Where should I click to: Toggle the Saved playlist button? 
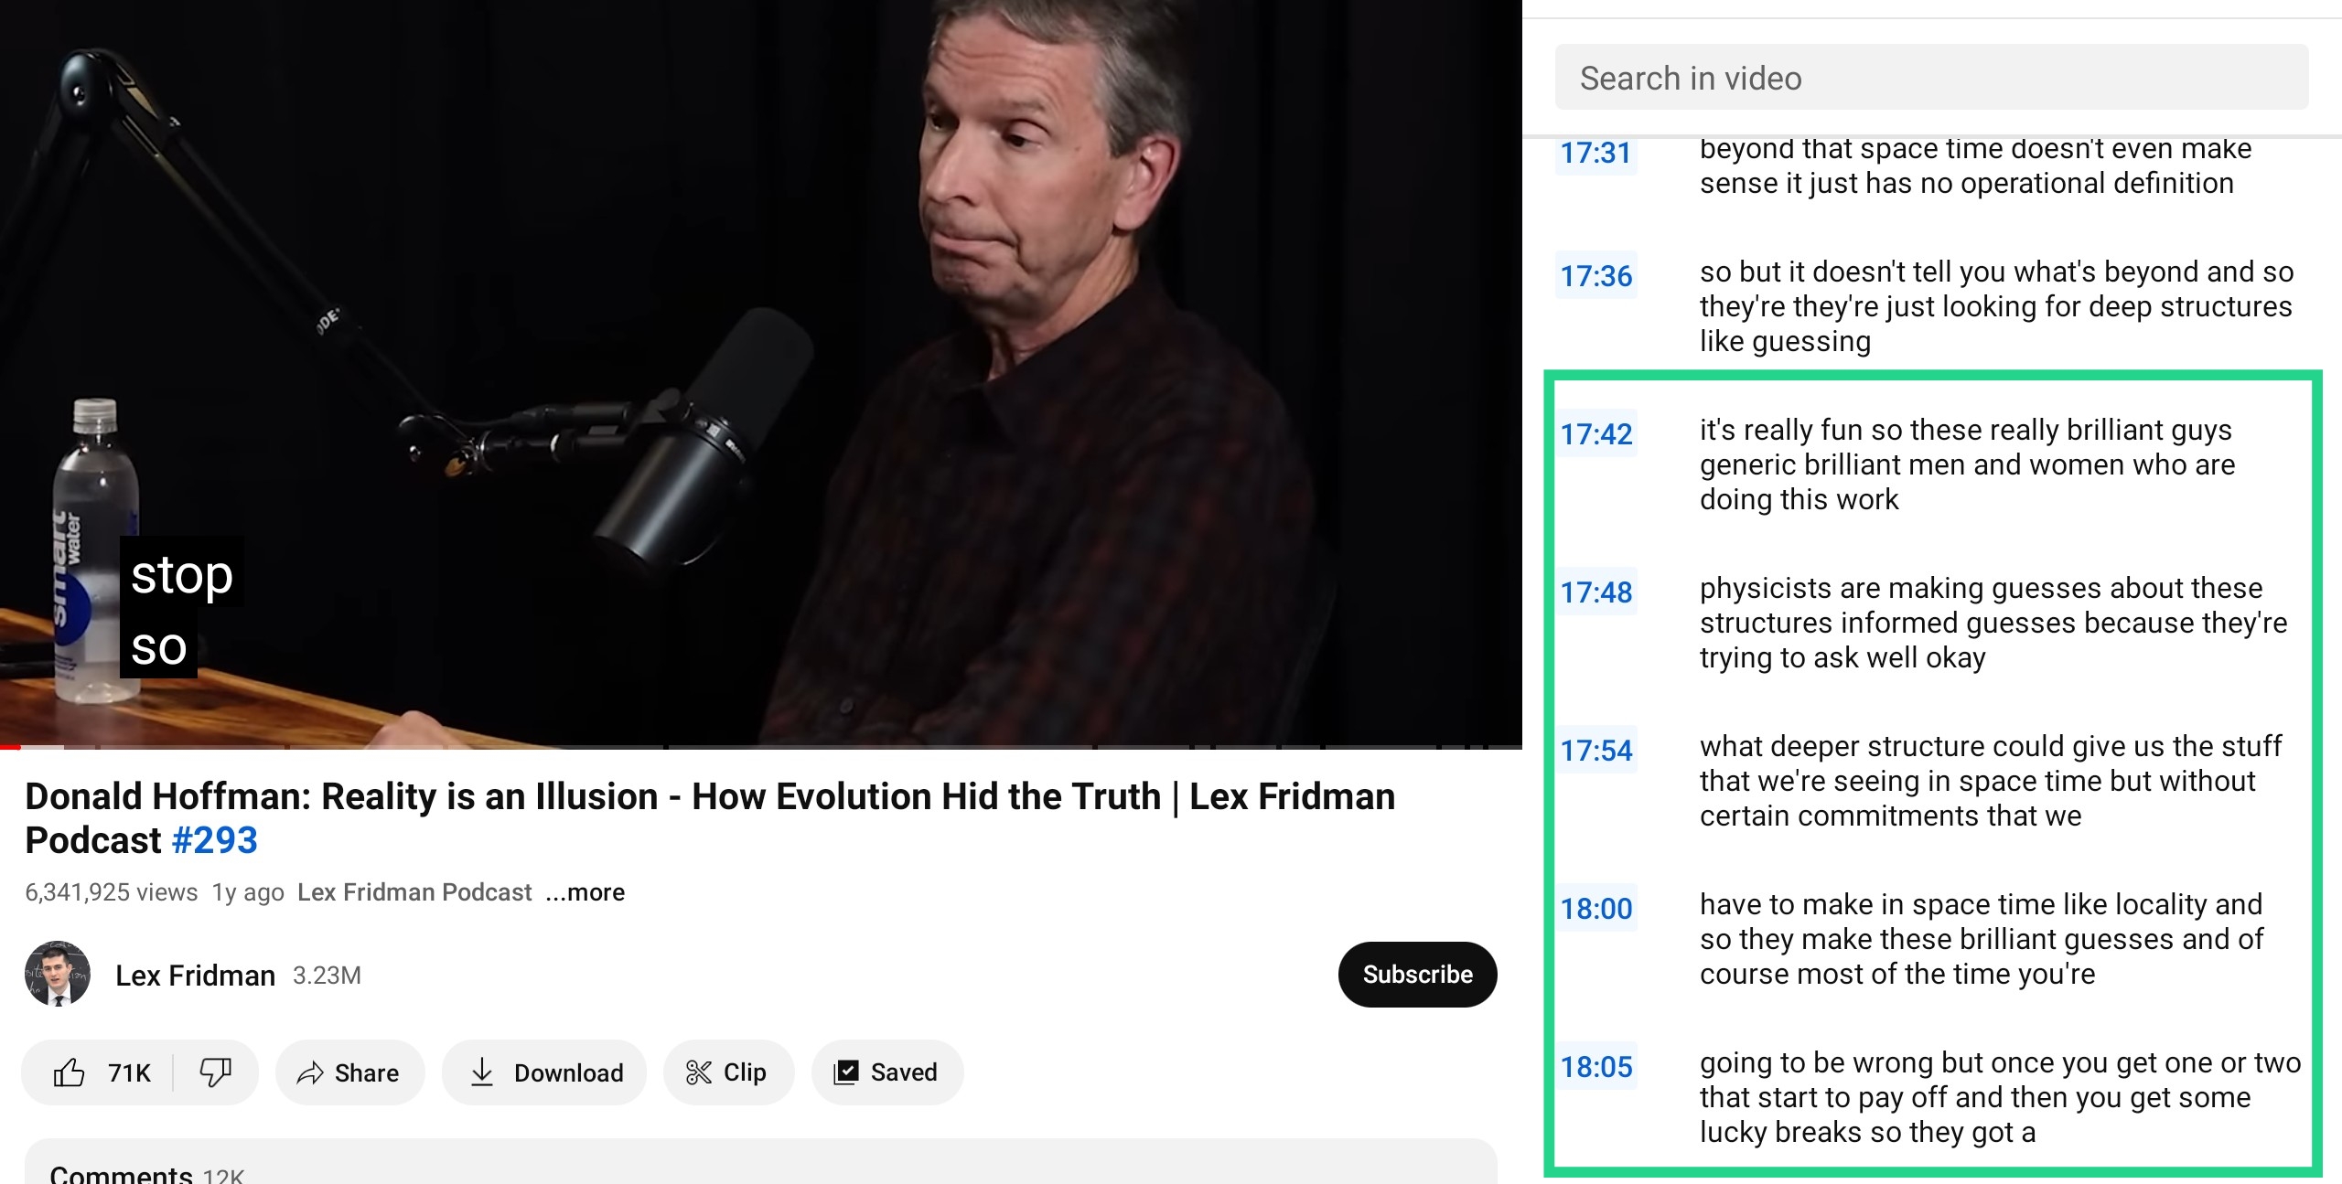click(886, 1072)
